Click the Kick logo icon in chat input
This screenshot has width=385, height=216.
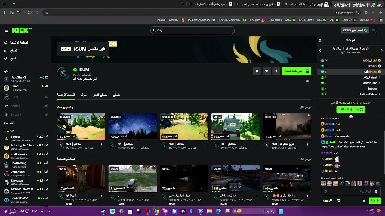click(x=326, y=191)
